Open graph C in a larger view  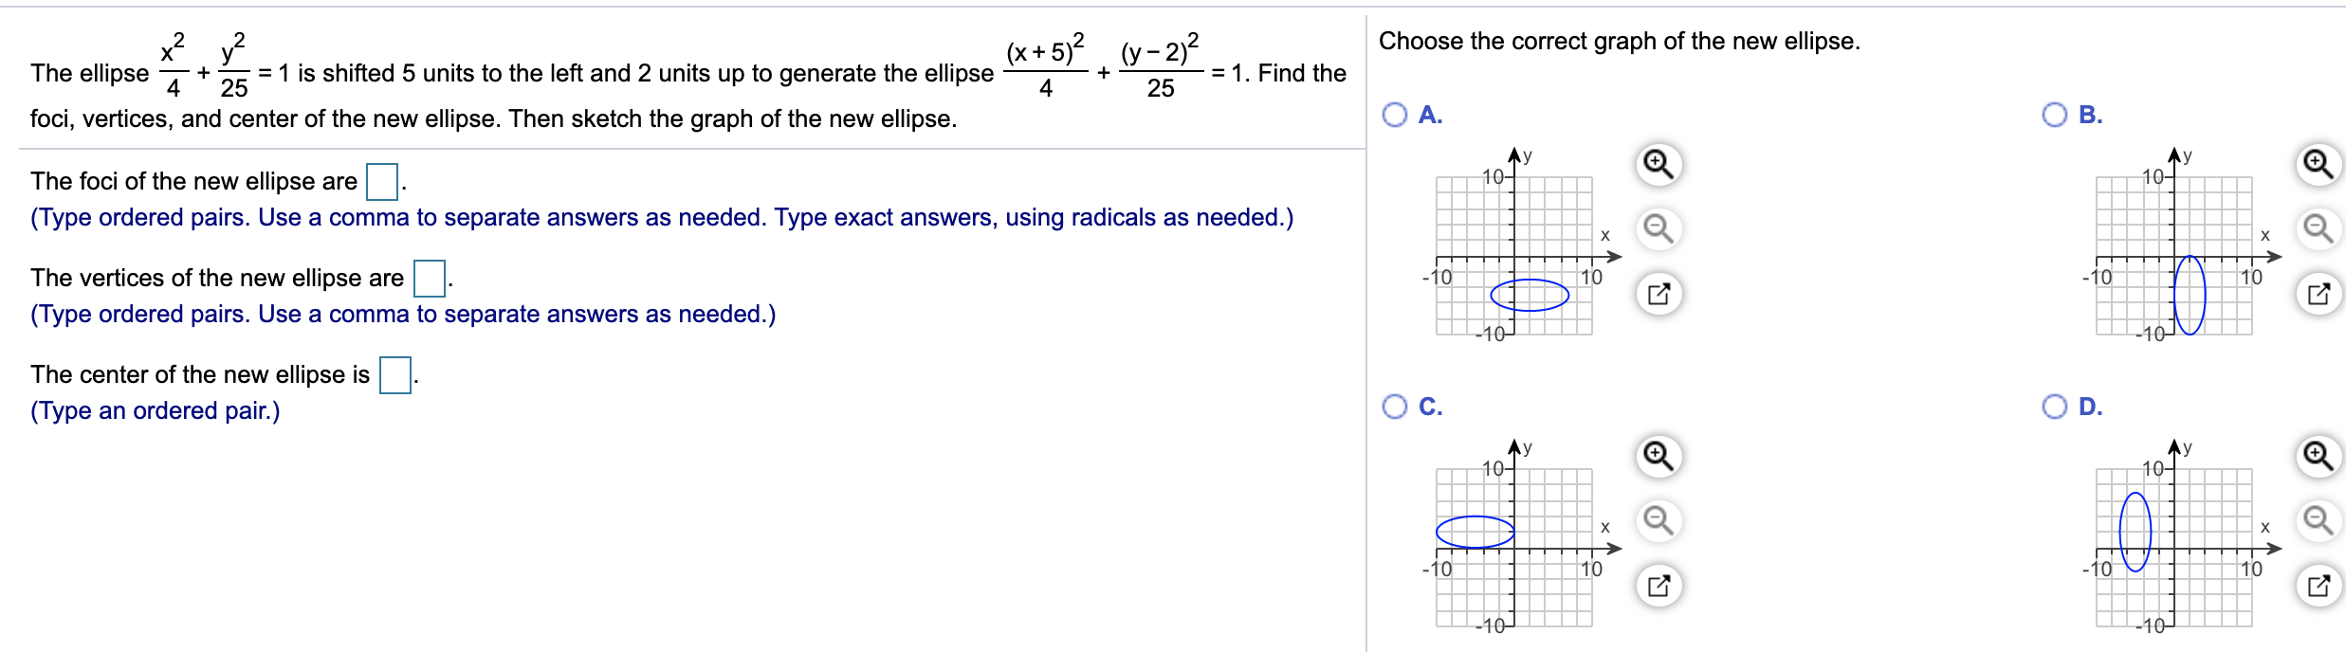click(1659, 585)
